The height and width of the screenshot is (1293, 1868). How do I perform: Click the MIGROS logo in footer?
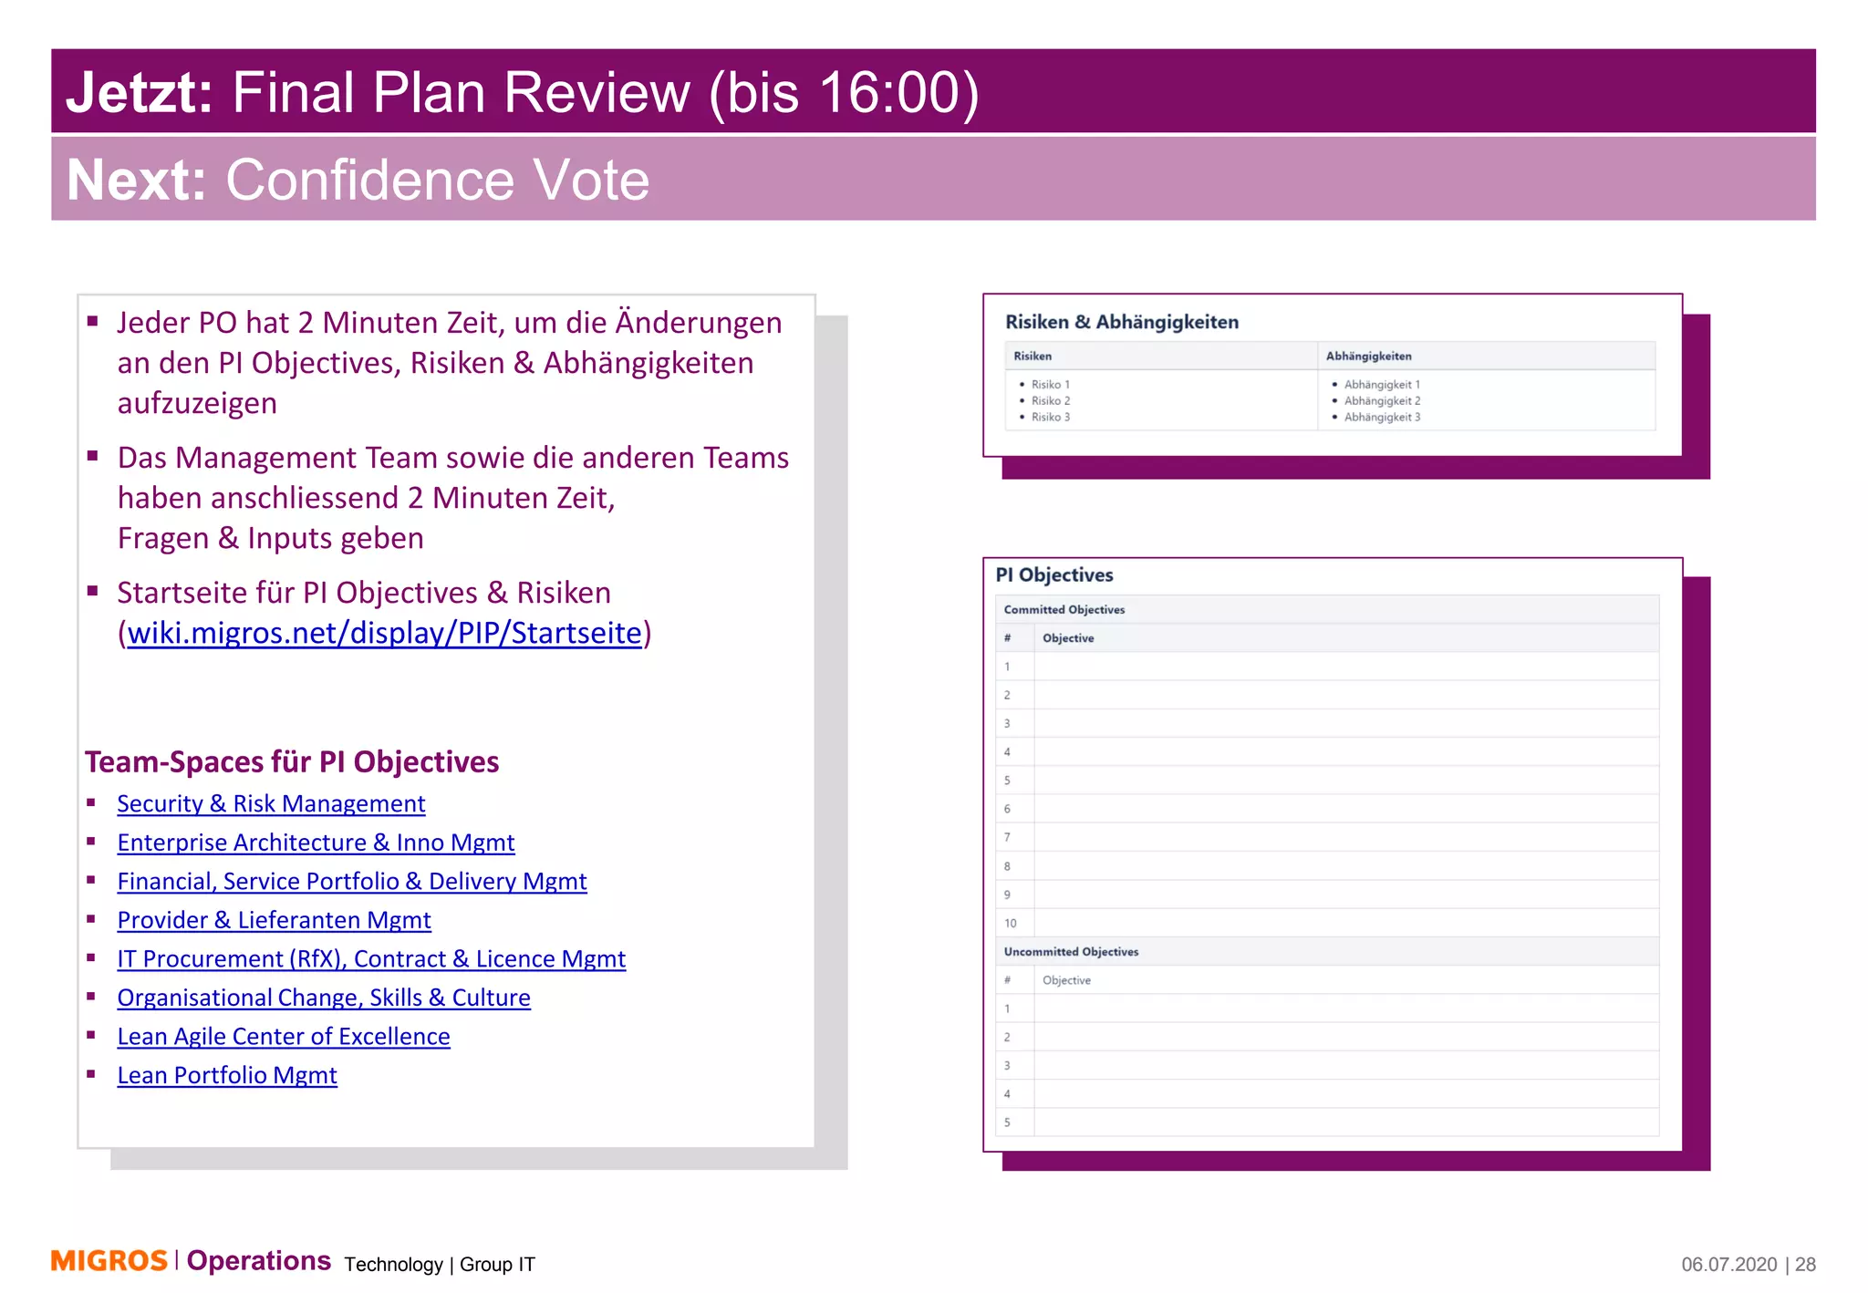click(109, 1261)
